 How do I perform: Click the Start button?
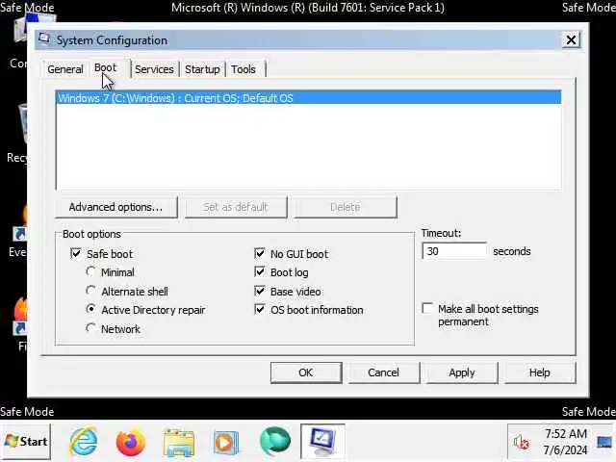pyautogui.click(x=26, y=441)
